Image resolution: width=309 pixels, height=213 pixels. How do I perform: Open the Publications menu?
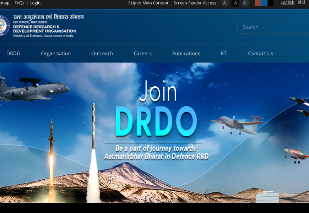pyautogui.click(x=186, y=53)
